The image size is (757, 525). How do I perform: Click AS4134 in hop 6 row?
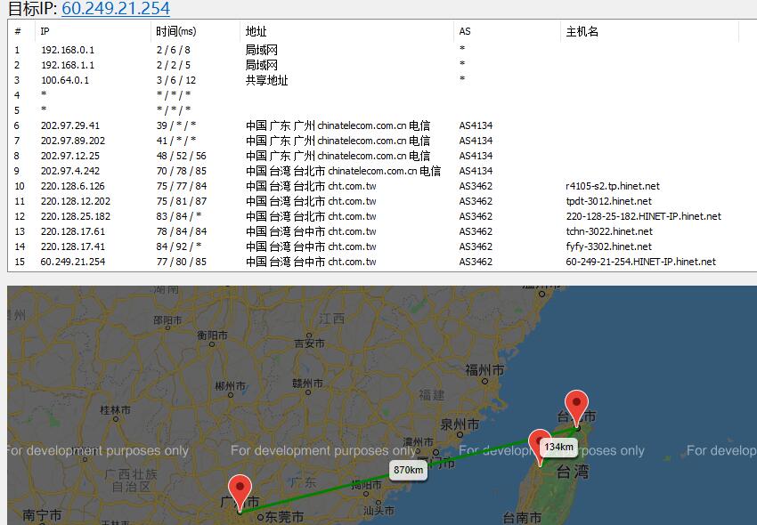tap(476, 125)
